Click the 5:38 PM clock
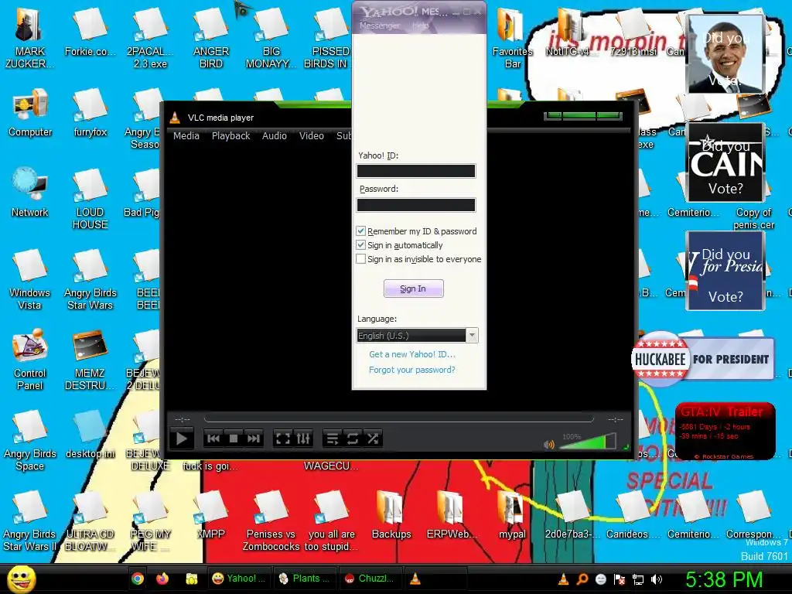Image resolution: width=792 pixels, height=594 pixels. tap(724, 579)
